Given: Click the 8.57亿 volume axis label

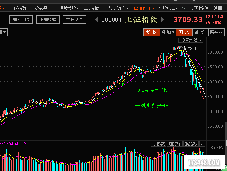Looking at the screenshot, I should pyautogui.click(x=216, y=148).
